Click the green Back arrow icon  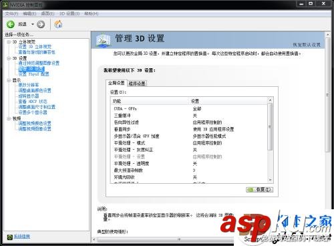click(11, 24)
